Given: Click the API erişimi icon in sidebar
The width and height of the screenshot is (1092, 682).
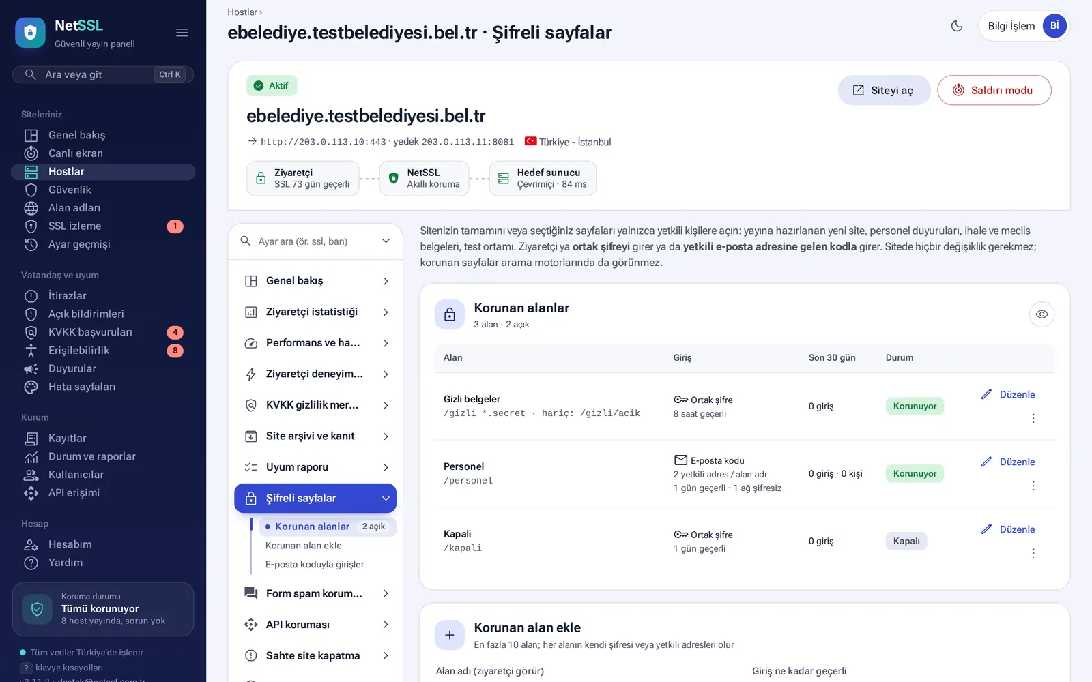Looking at the screenshot, I should click(x=31, y=493).
